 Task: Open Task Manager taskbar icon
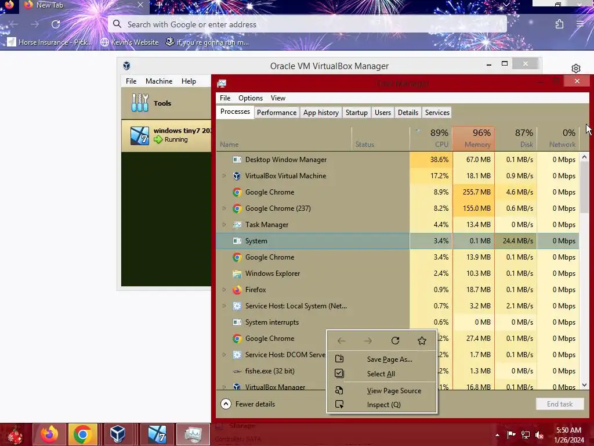click(193, 434)
